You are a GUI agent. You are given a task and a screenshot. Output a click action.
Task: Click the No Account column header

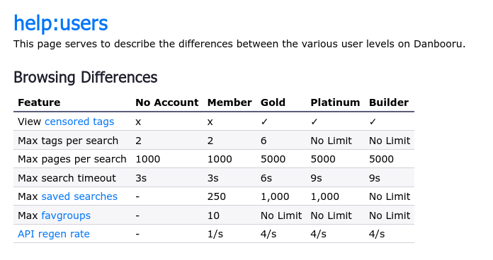pos(167,102)
